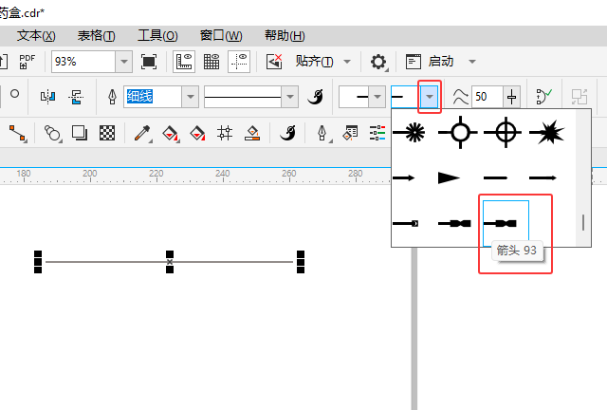Open the 贴齐(T) snap-to dropdown
Image resolution: width=607 pixels, height=410 pixels.
pos(322,62)
